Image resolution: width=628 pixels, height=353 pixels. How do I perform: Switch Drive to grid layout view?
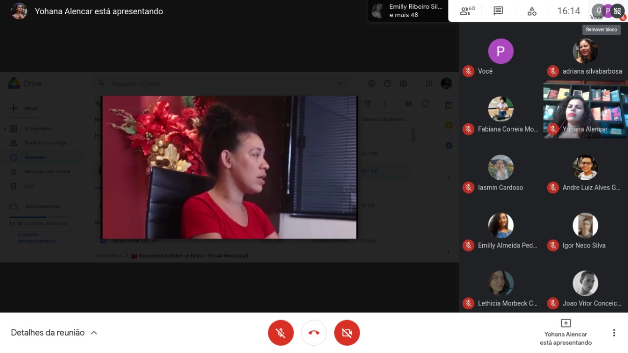tap(408, 104)
